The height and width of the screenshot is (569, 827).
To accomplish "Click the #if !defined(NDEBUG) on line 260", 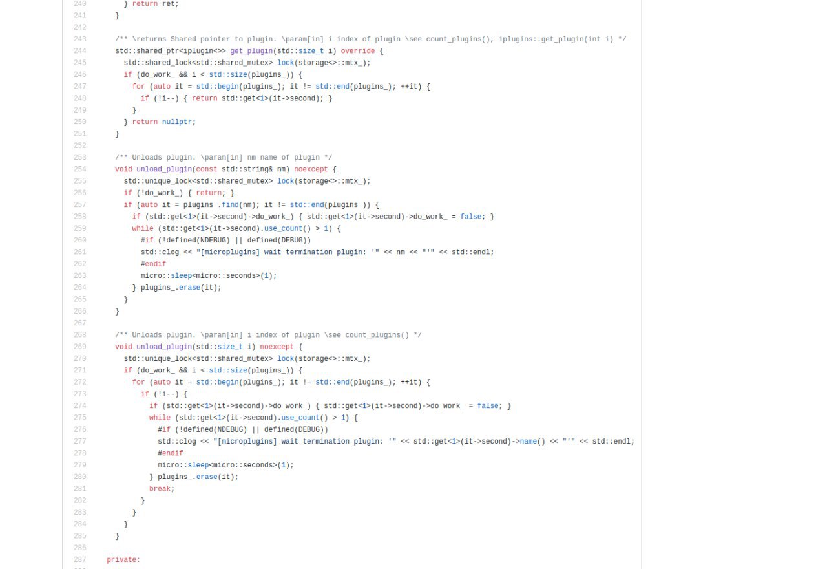I will tap(225, 241).
